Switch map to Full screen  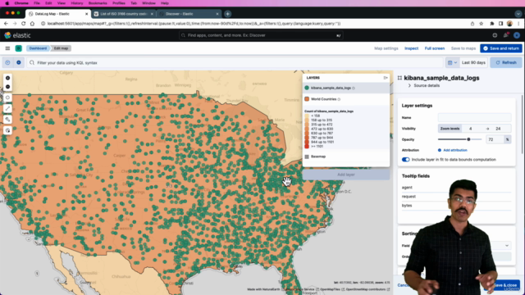point(435,48)
